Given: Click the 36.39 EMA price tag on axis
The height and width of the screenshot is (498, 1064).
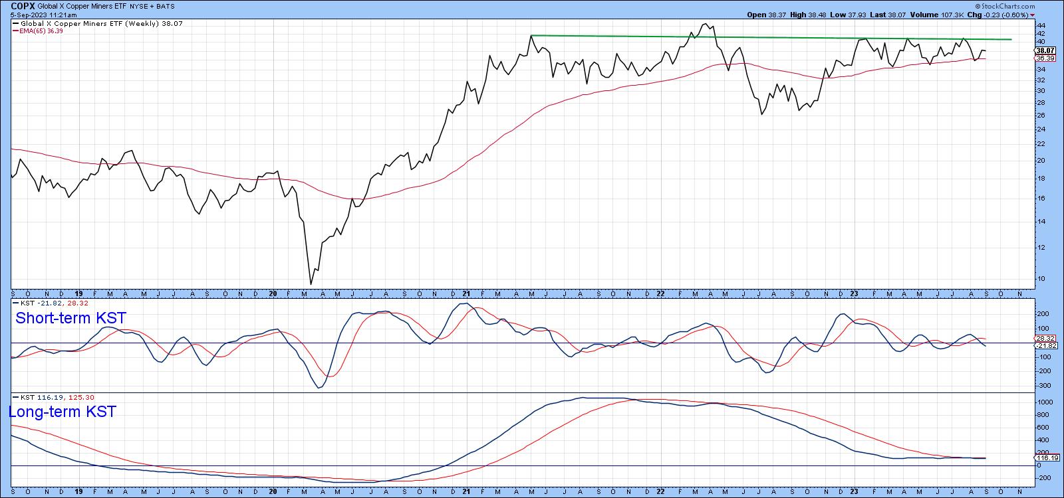Looking at the screenshot, I should [1045, 58].
